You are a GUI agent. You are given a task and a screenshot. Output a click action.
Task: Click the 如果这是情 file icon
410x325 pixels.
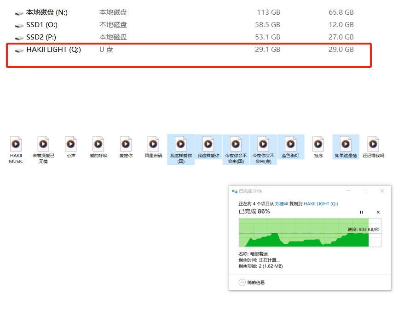346,144
